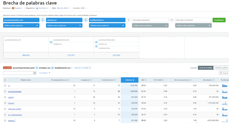Sort by Mediamarkt.es column arrows
Image resolution: width=229 pixels, height=123 pixels.
[x=115, y=80]
